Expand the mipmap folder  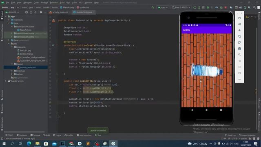point(12,71)
